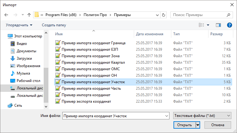Toggle the preview pane icon
The image size is (237, 133).
click(x=218, y=25)
